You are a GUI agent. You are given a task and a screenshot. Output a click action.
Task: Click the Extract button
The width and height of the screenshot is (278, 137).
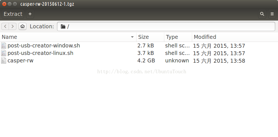[13, 14]
